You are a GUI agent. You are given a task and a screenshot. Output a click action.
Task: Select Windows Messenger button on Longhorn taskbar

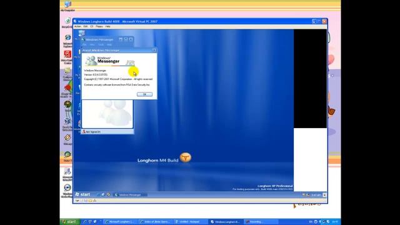coord(130,195)
